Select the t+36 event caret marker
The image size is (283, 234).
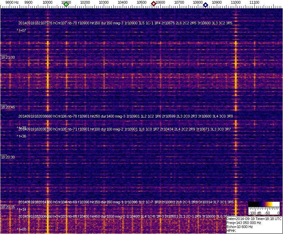tap(22, 136)
